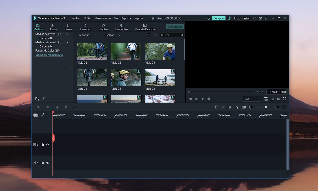
Task: Open the 1/2 preview quality dropdown
Action: pyautogui.click(x=252, y=99)
